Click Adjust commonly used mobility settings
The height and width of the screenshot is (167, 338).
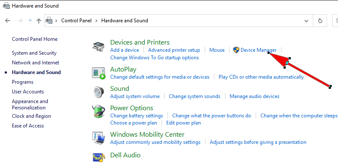[155, 142]
